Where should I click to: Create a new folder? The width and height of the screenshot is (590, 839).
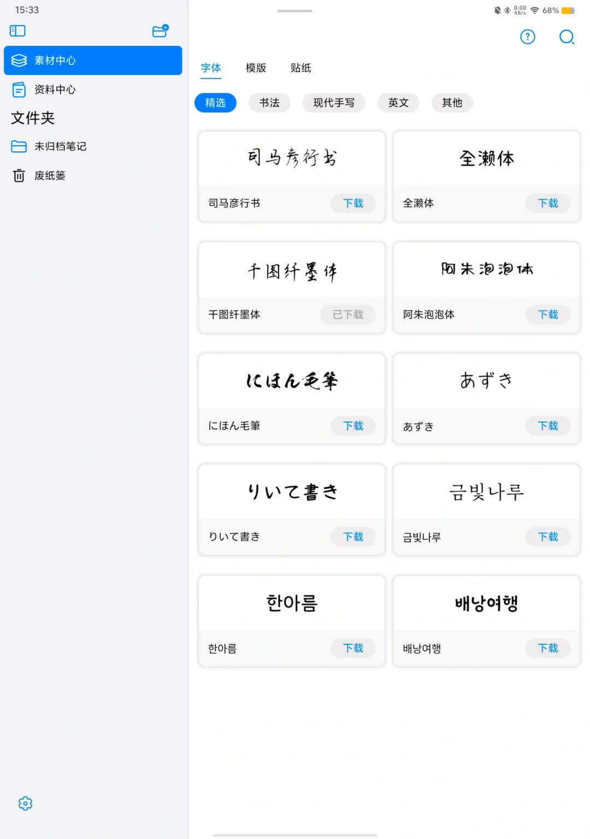(x=159, y=32)
